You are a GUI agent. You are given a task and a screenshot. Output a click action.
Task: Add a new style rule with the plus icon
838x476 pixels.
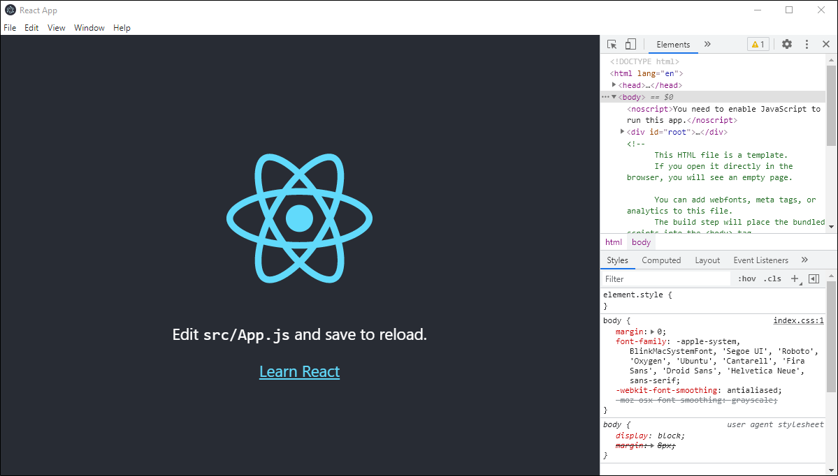795,278
